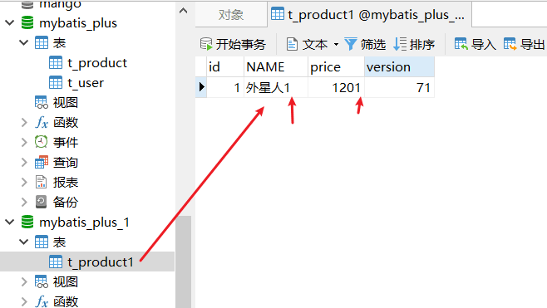Viewport: 547px width, 308px height.
Task: Click the 排序 sort icon
Action: (400, 44)
